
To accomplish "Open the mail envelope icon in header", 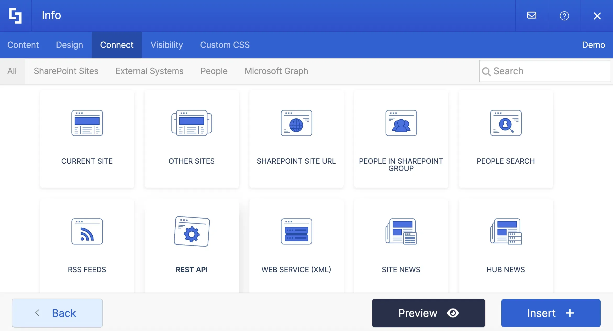I will click(x=532, y=16).
